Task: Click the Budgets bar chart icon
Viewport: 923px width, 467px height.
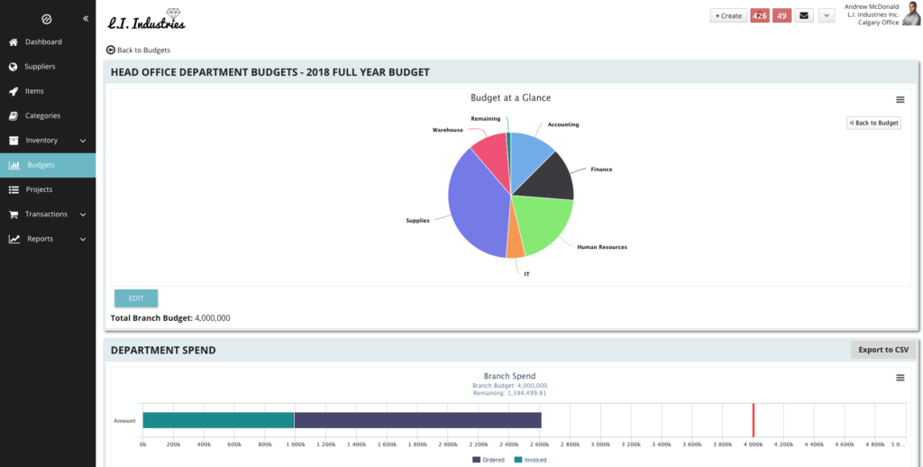Action: pos(14,166)
